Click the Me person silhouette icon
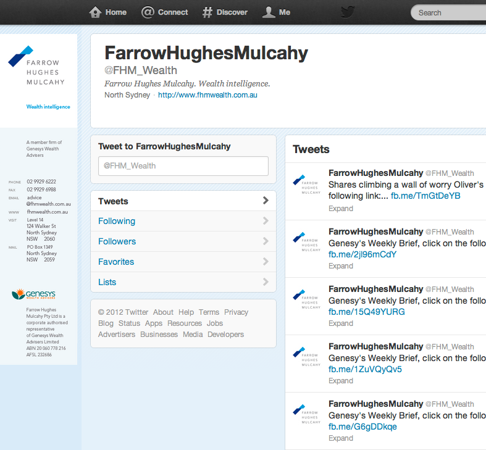Image resolution: width=486 pixels, height=450 pixels. tap(269, 12)
